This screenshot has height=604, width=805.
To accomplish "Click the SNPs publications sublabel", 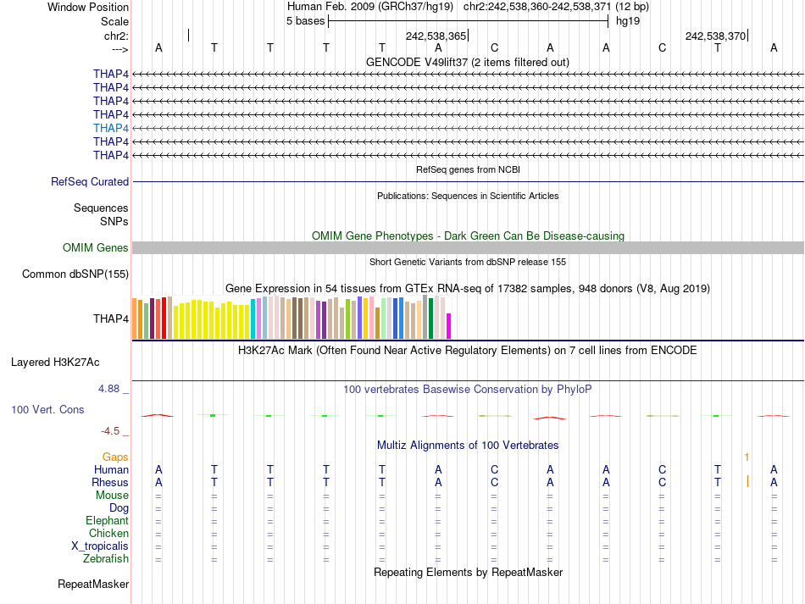I will coord(114,221).
